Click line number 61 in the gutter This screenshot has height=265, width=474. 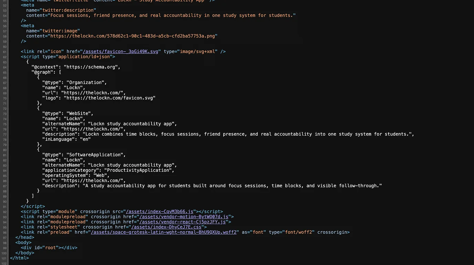pos(5,52)
